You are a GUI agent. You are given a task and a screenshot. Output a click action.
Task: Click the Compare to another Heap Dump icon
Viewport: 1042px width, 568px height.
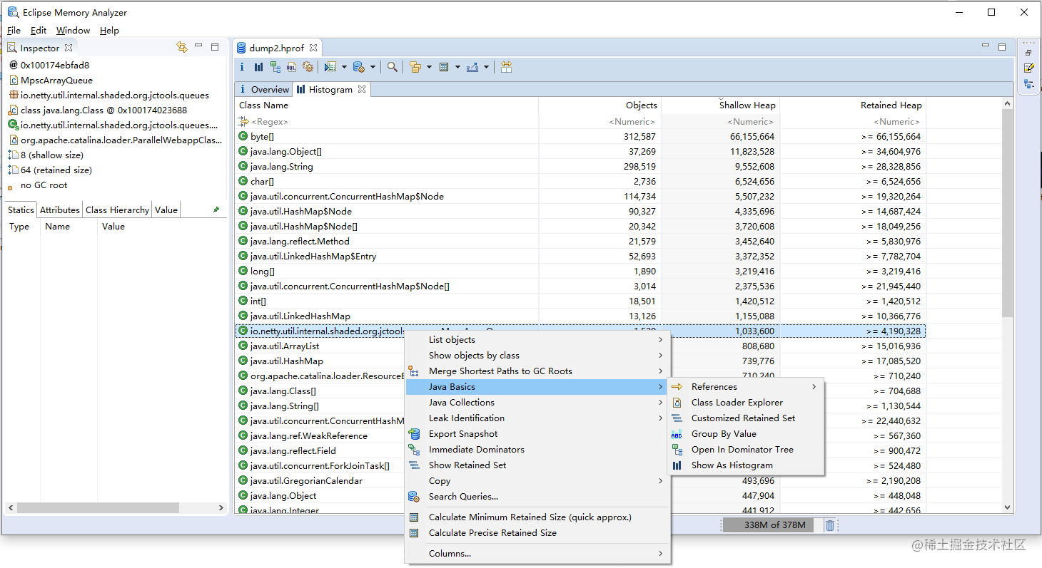click(x=506, y=67)
